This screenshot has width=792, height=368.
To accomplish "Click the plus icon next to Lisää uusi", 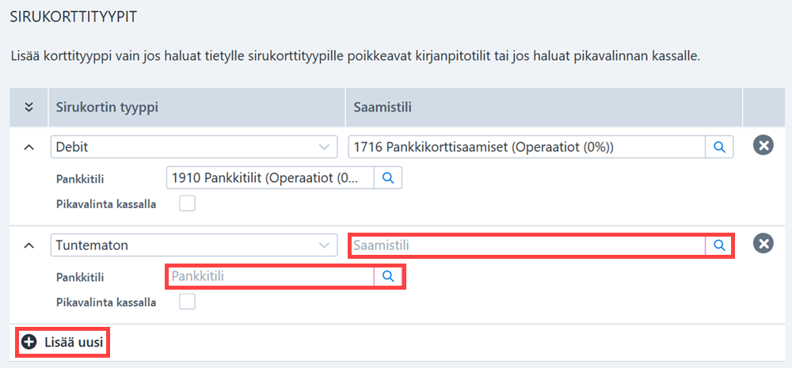I will [x=29, y=342].
